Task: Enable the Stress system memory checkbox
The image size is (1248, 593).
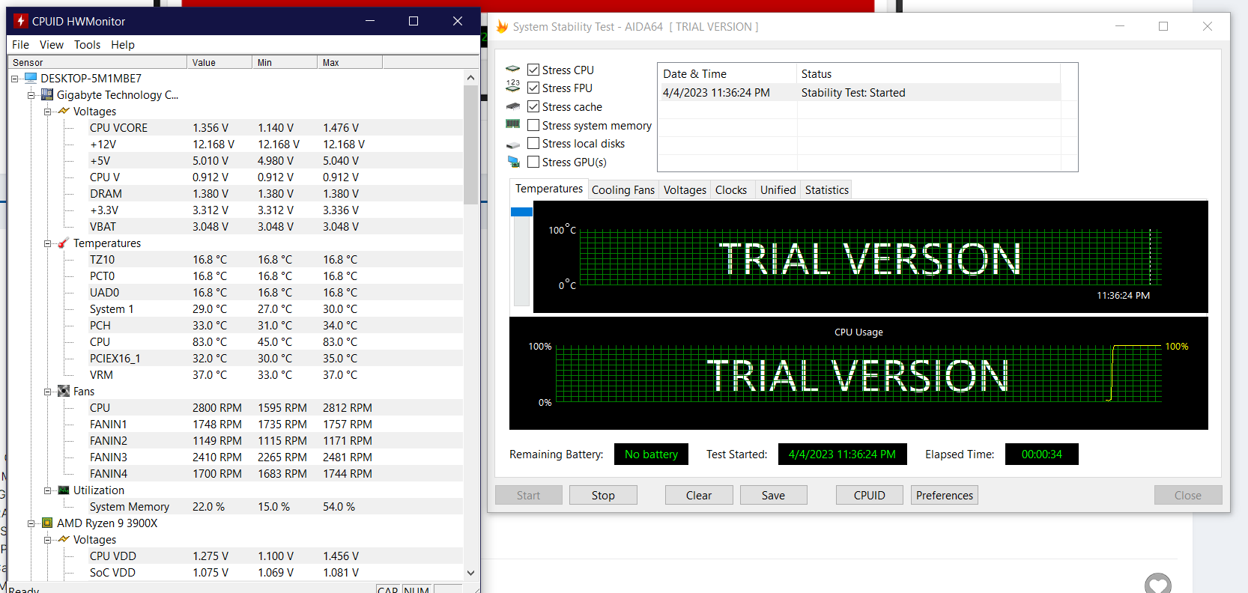Action: (533, 125)
